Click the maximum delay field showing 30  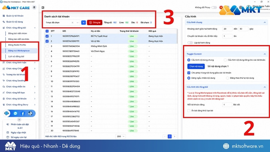[x=243, y=29]
